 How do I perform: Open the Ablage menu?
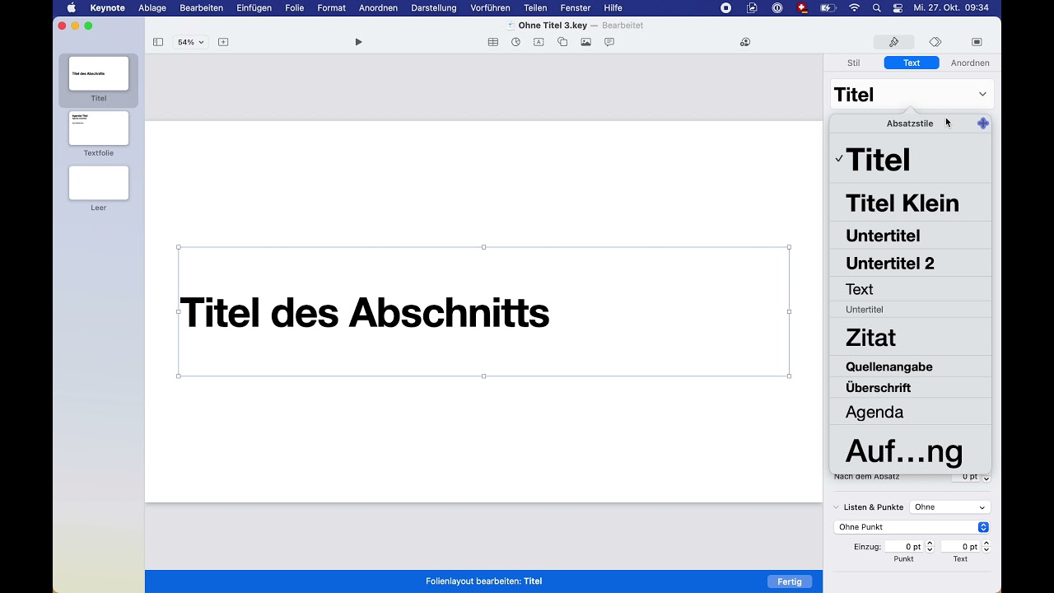click(152, 7)
